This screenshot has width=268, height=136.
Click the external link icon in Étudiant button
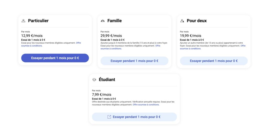point(109,117)
